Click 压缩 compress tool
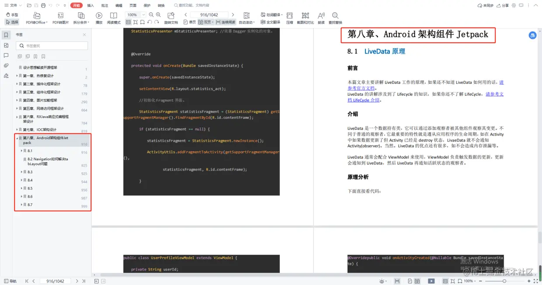The width and height of the screenshot is (542, 285). point(289,18)
